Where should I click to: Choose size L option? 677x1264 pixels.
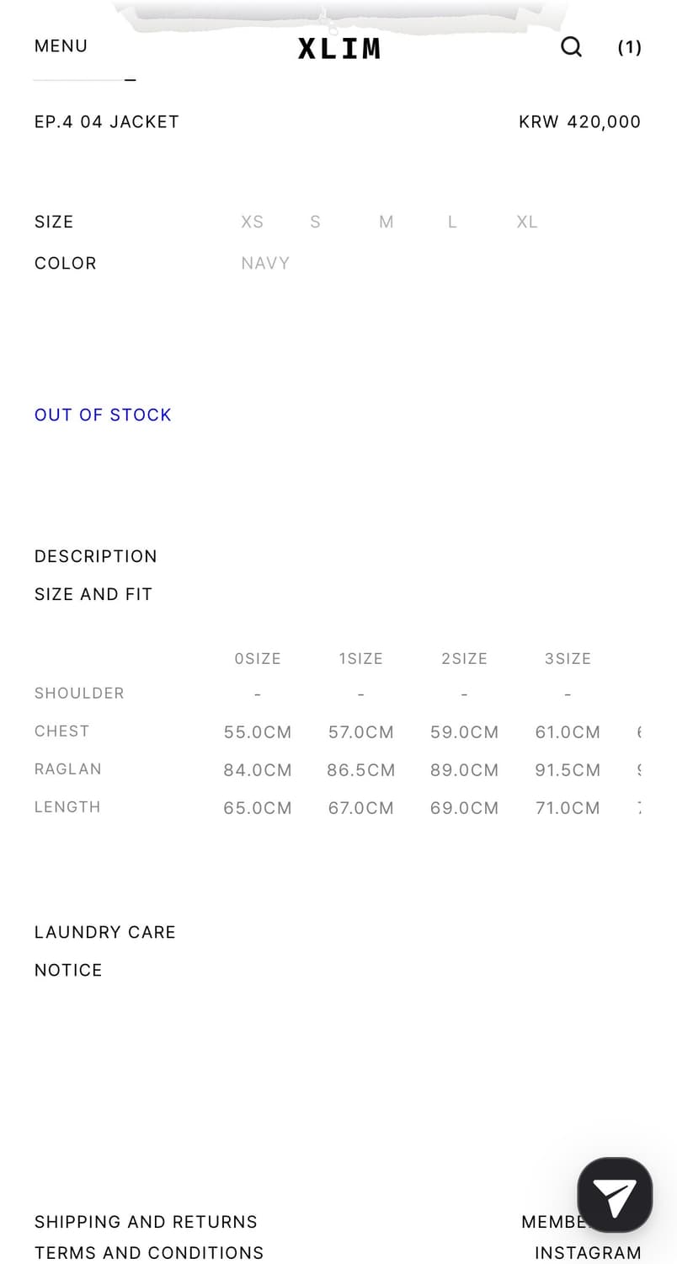(452, 222)
